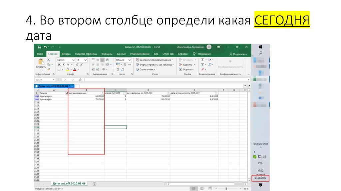Switch to the Формулы tab
This screenshot has width=341, height=191.
[107, 54]
